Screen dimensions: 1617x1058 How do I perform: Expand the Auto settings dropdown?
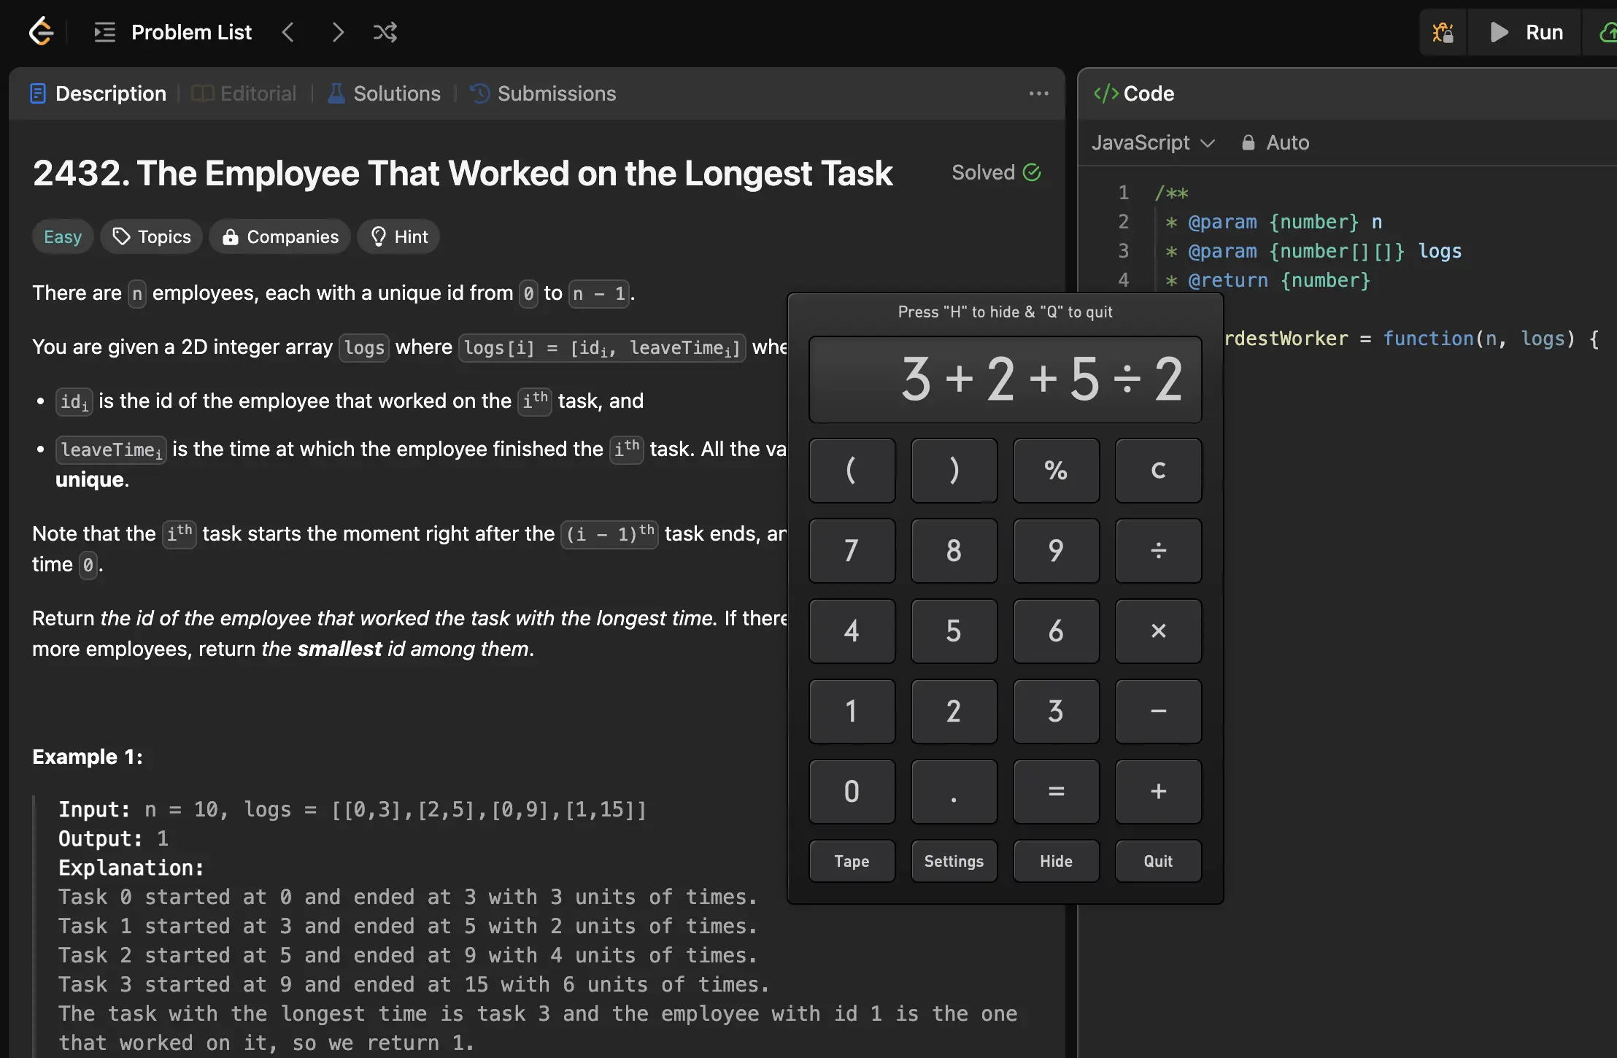(x=1288, y=142)
